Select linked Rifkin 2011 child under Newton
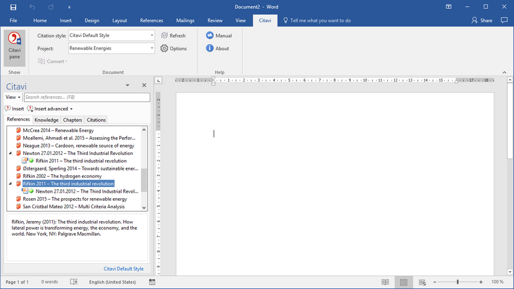This screenshot has height=289, width=514. pyautogui.click(x=81, y=161)
